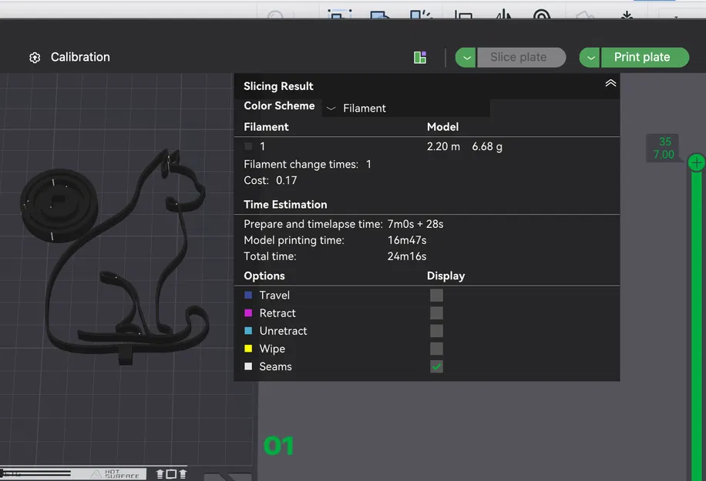Screen dimensions: 706x481
Task: Enable Travel display checkbox
Action: click(436, 296)
